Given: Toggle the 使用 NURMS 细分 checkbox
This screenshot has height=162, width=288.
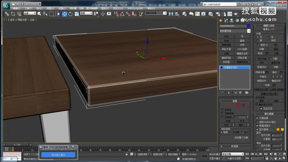Looking at the screenshot, I should [x=257, y=122].
